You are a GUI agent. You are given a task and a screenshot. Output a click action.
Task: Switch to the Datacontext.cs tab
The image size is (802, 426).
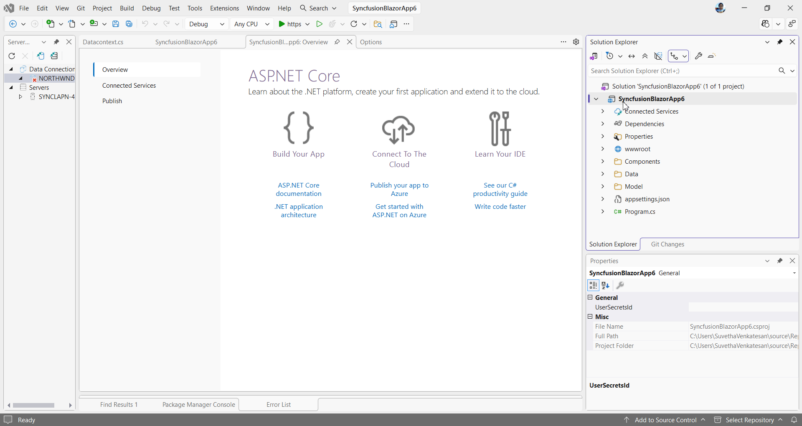[103, 42]
